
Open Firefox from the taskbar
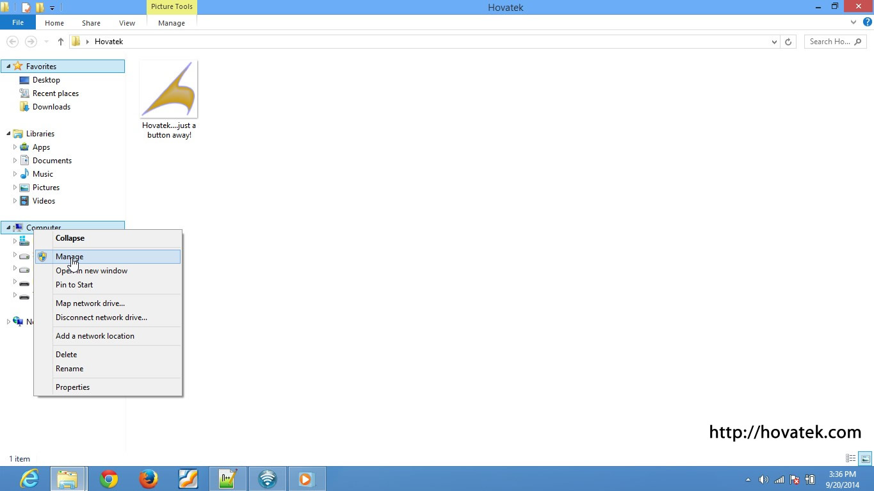pyautogui.click(x=149, y=479)
